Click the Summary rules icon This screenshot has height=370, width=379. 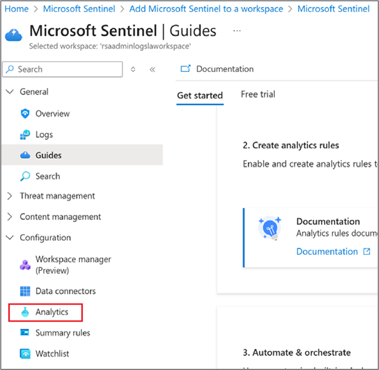click(25, 333)
